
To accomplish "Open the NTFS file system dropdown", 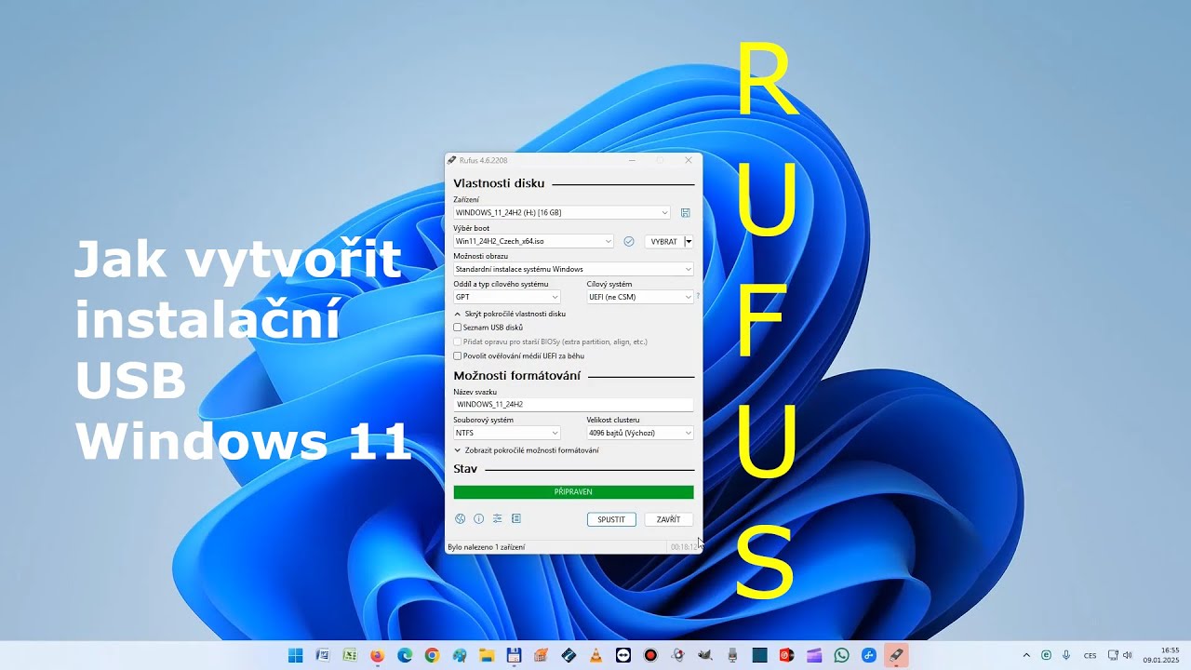I will [x=507, y=433].
